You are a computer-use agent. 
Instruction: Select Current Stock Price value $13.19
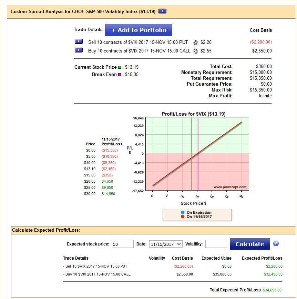click(132, 67)
